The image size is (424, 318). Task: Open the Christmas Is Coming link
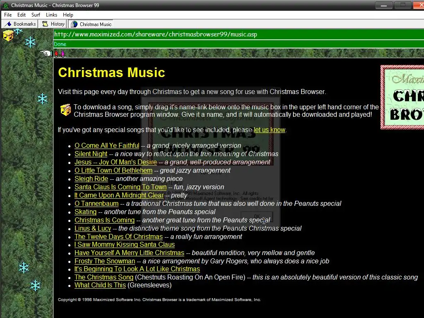(x=104, y=220)
